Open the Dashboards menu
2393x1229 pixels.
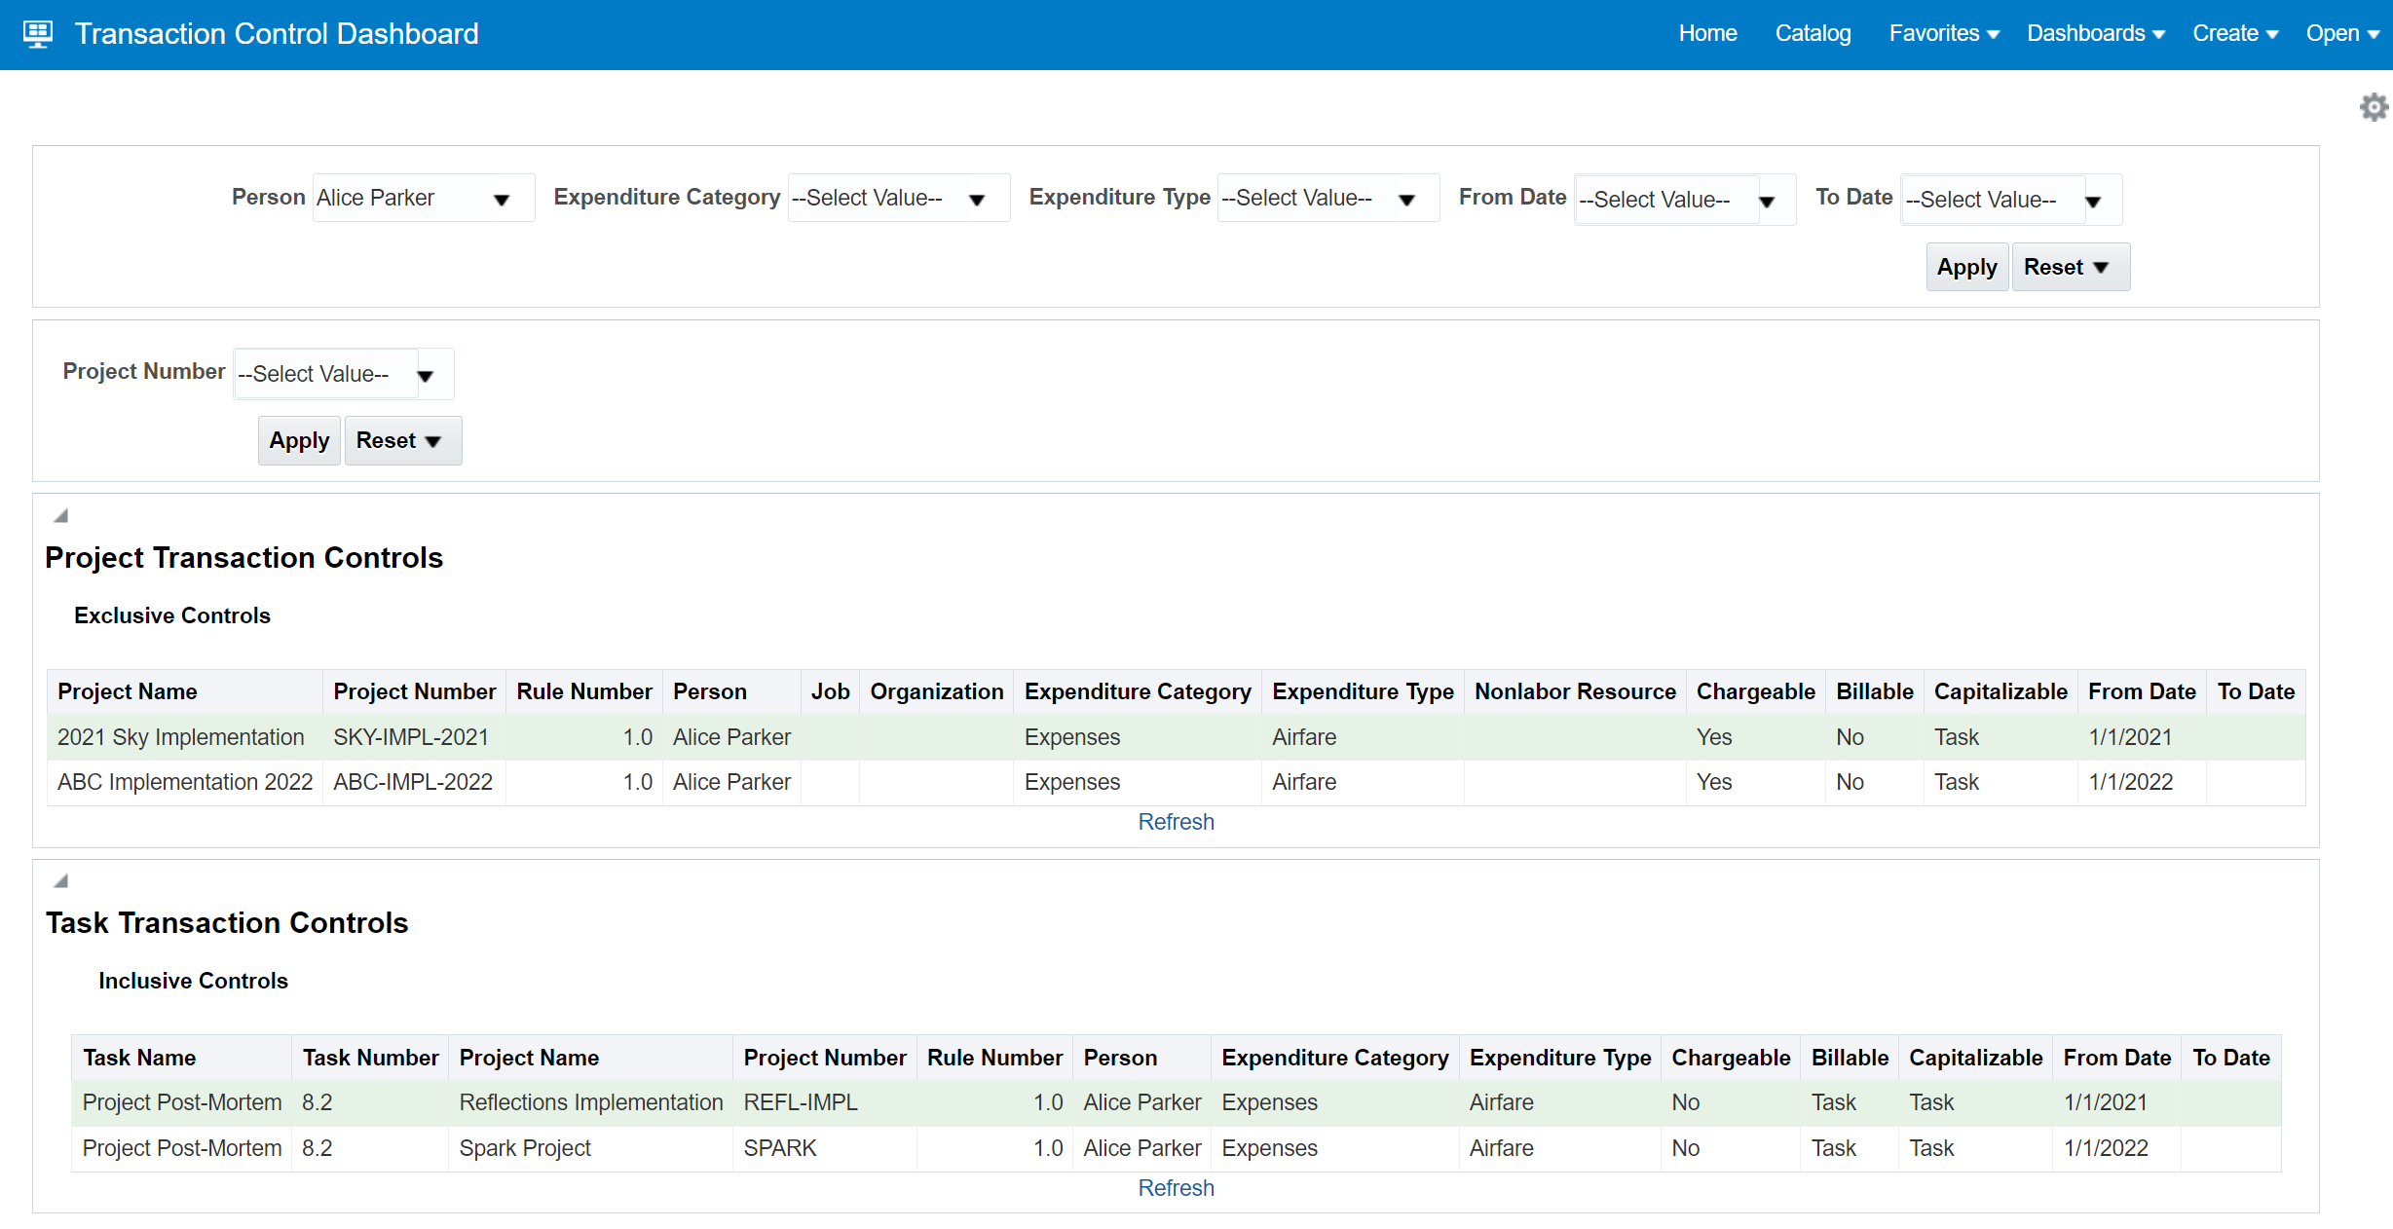click(x=2096, y=34)
